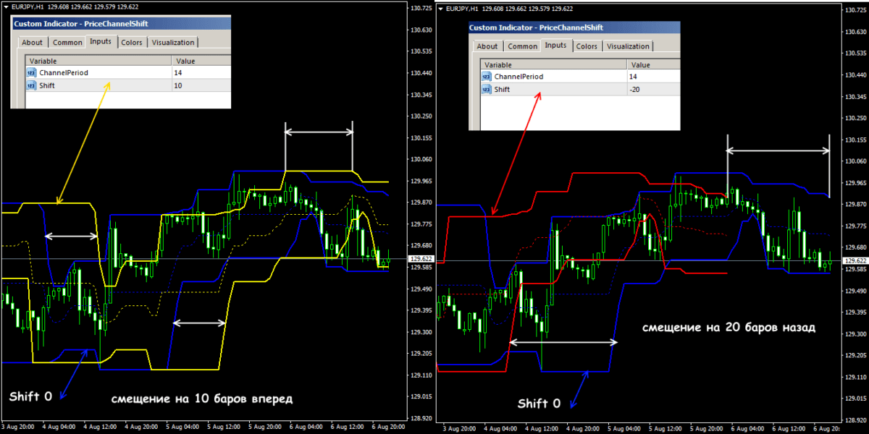
Task: Click the ChannelPeriod integer icon beside value 14, Shift 10 dialog
Action: click(30, 73)
